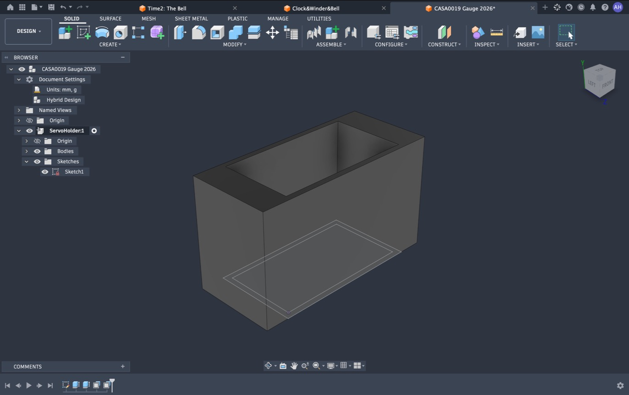
Task: Switch to the Clock&Winder&Bell document tab
Action: (x=315, y=8)
